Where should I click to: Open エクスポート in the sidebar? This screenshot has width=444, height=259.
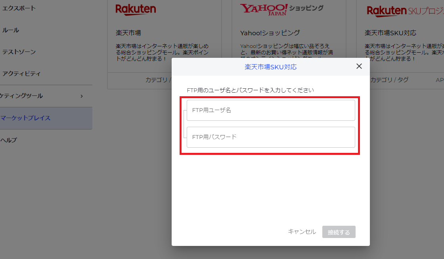19,8
